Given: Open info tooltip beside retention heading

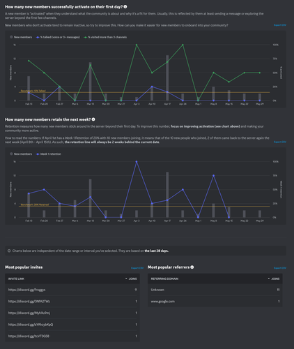Looking at the screenshot, I should point(93,119).
